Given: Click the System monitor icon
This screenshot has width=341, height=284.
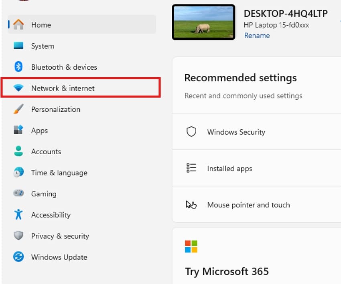Looking at the screenshot, I should tap(18, 46).
